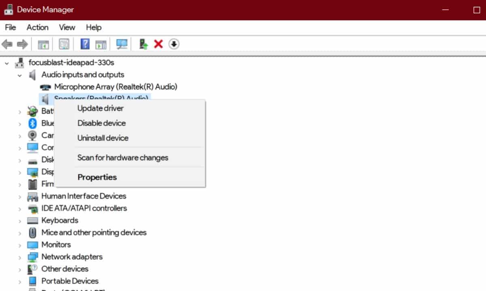Screen dimensions: 486x291
Task: Click the Properties sheet toolbar icon
Action: tap(64, 44)
